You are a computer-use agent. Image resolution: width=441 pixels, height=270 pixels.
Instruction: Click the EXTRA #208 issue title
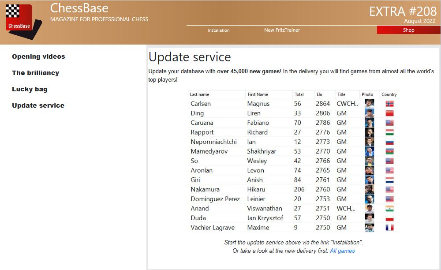pyautogui.click(x=403, y=11)
